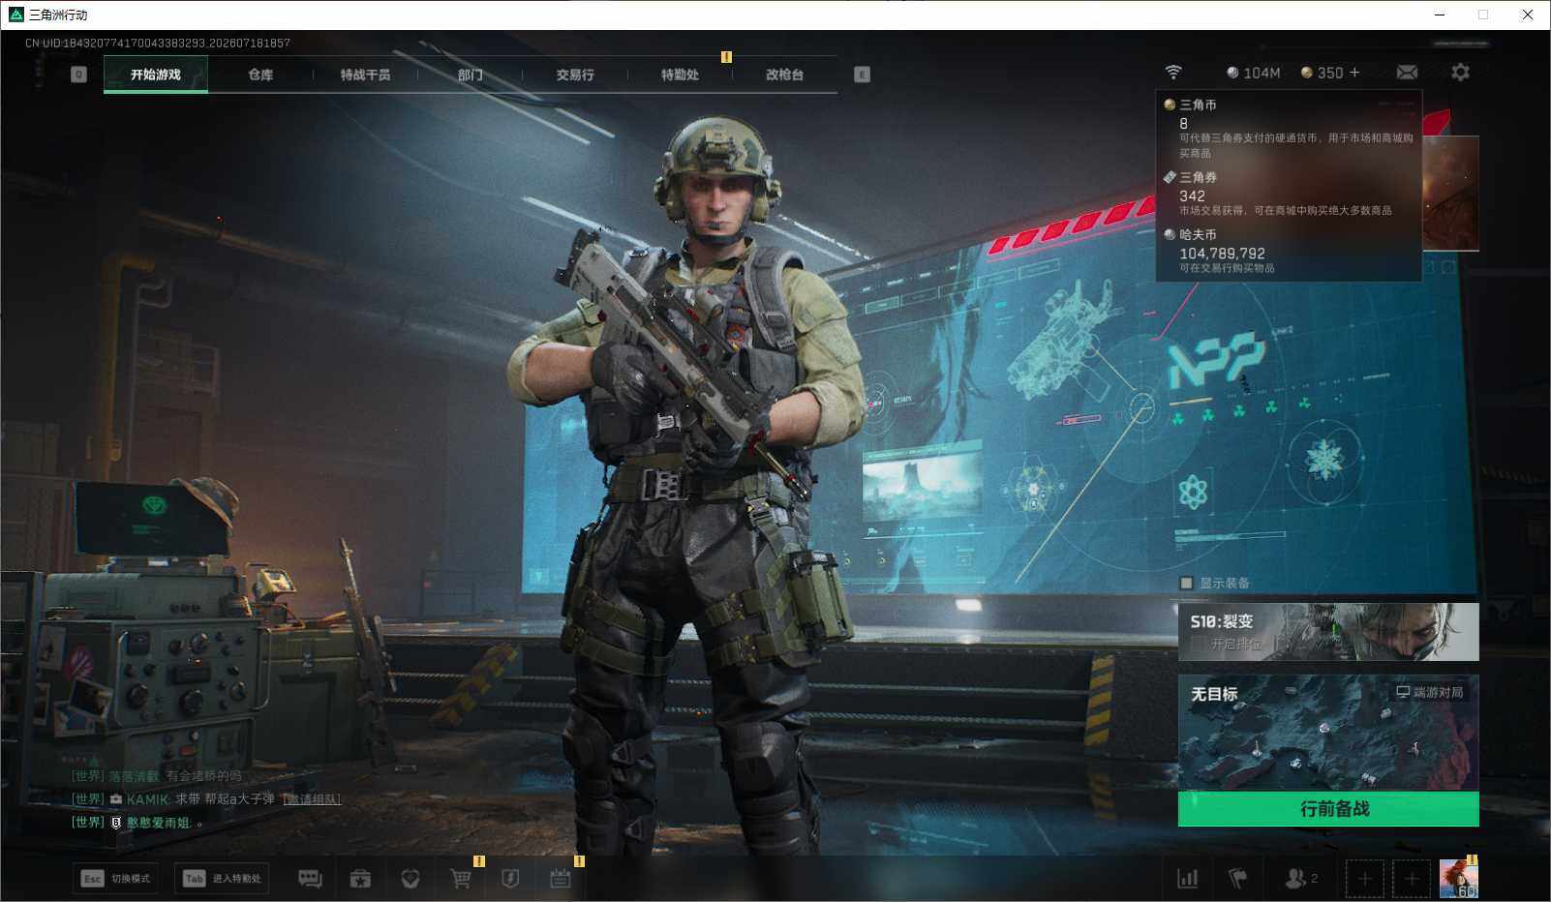Add currency with the plus button

point(1354,73)
